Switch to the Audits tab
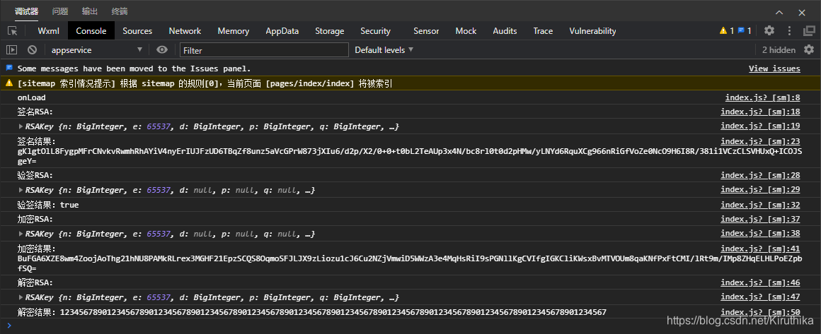The image size is (821, 334). point(505,31)
